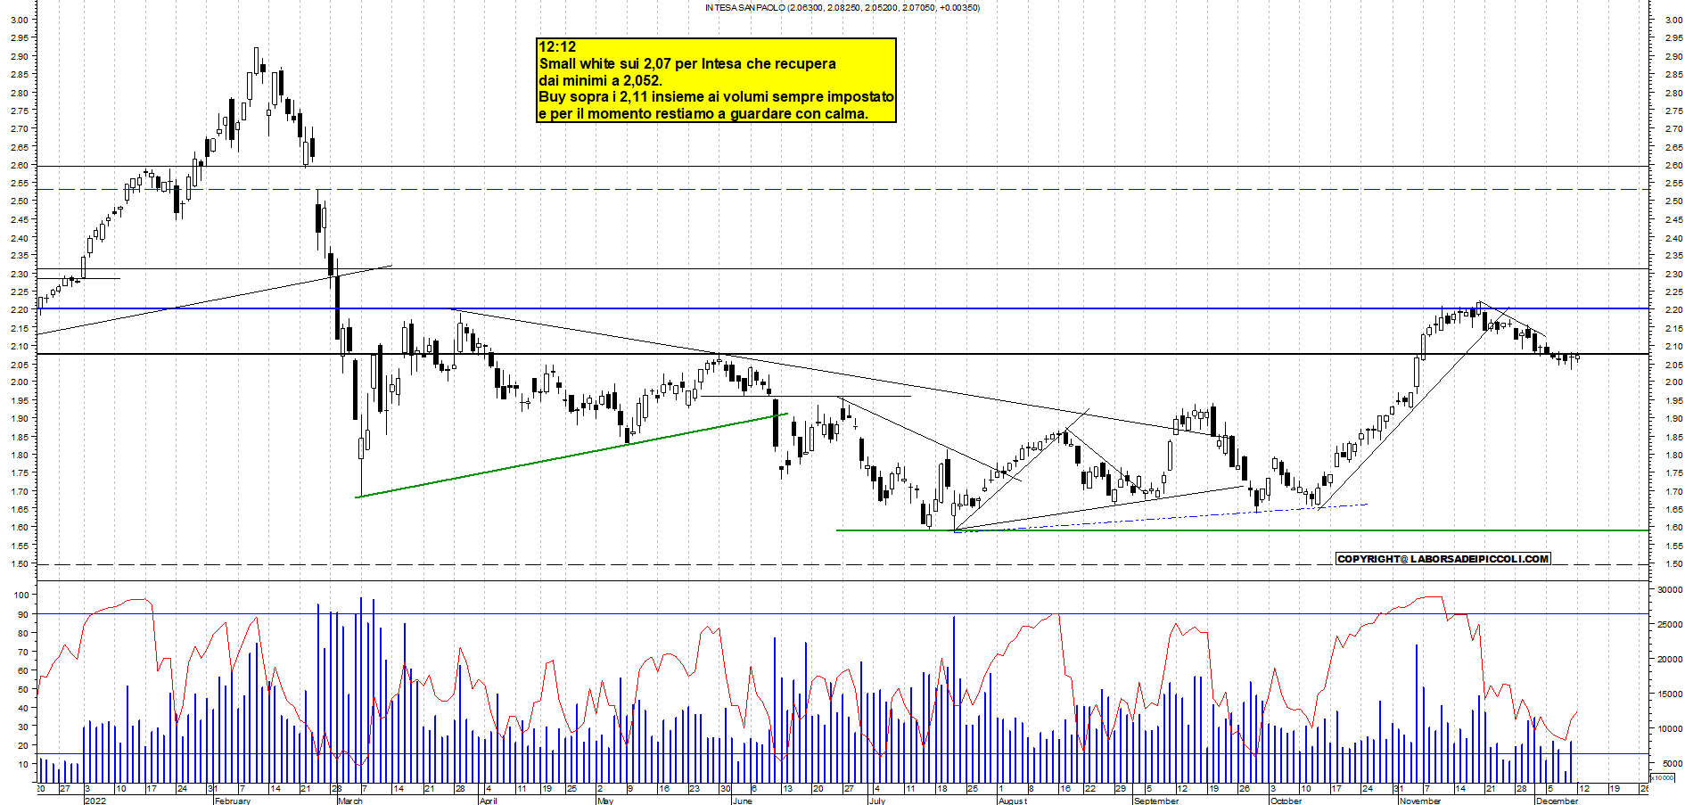Image resolution: width=1685 pixels, height=805 pixels.
Task: Click the February month label on the time axis
Action: click(233, 801)
